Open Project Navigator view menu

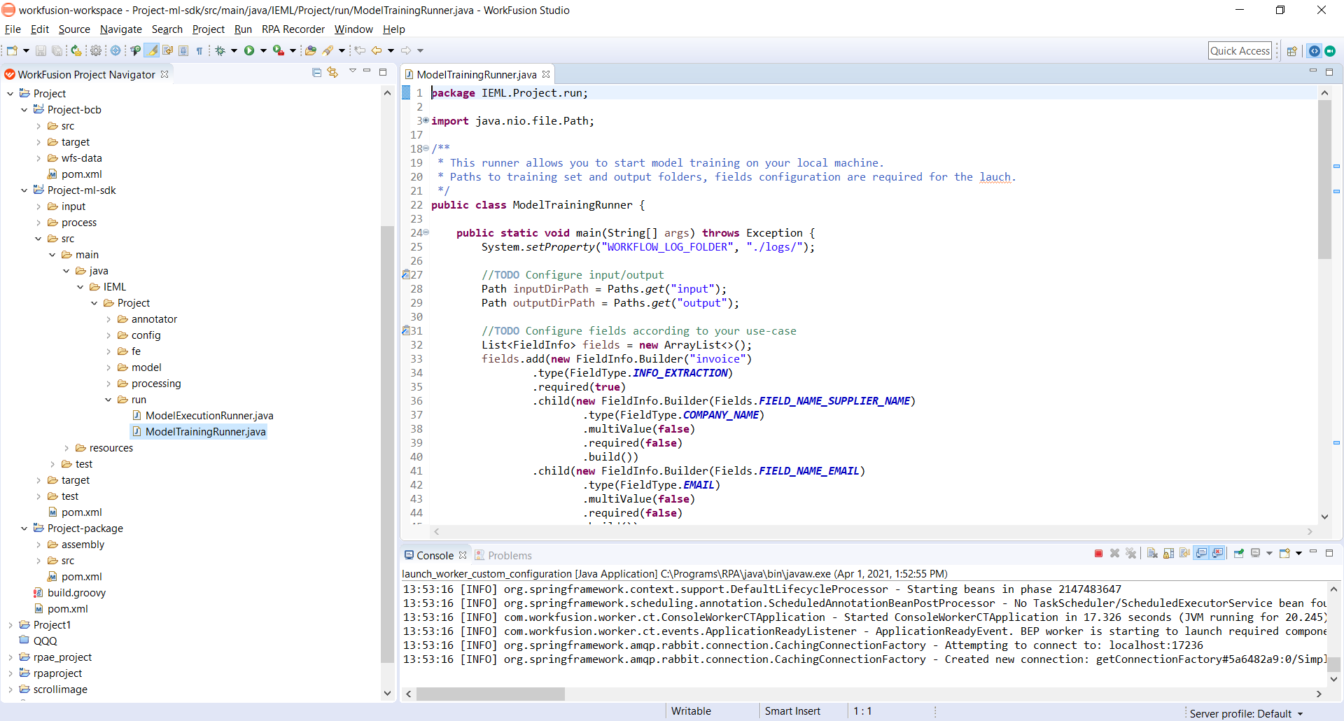click(x=353, y=71)
